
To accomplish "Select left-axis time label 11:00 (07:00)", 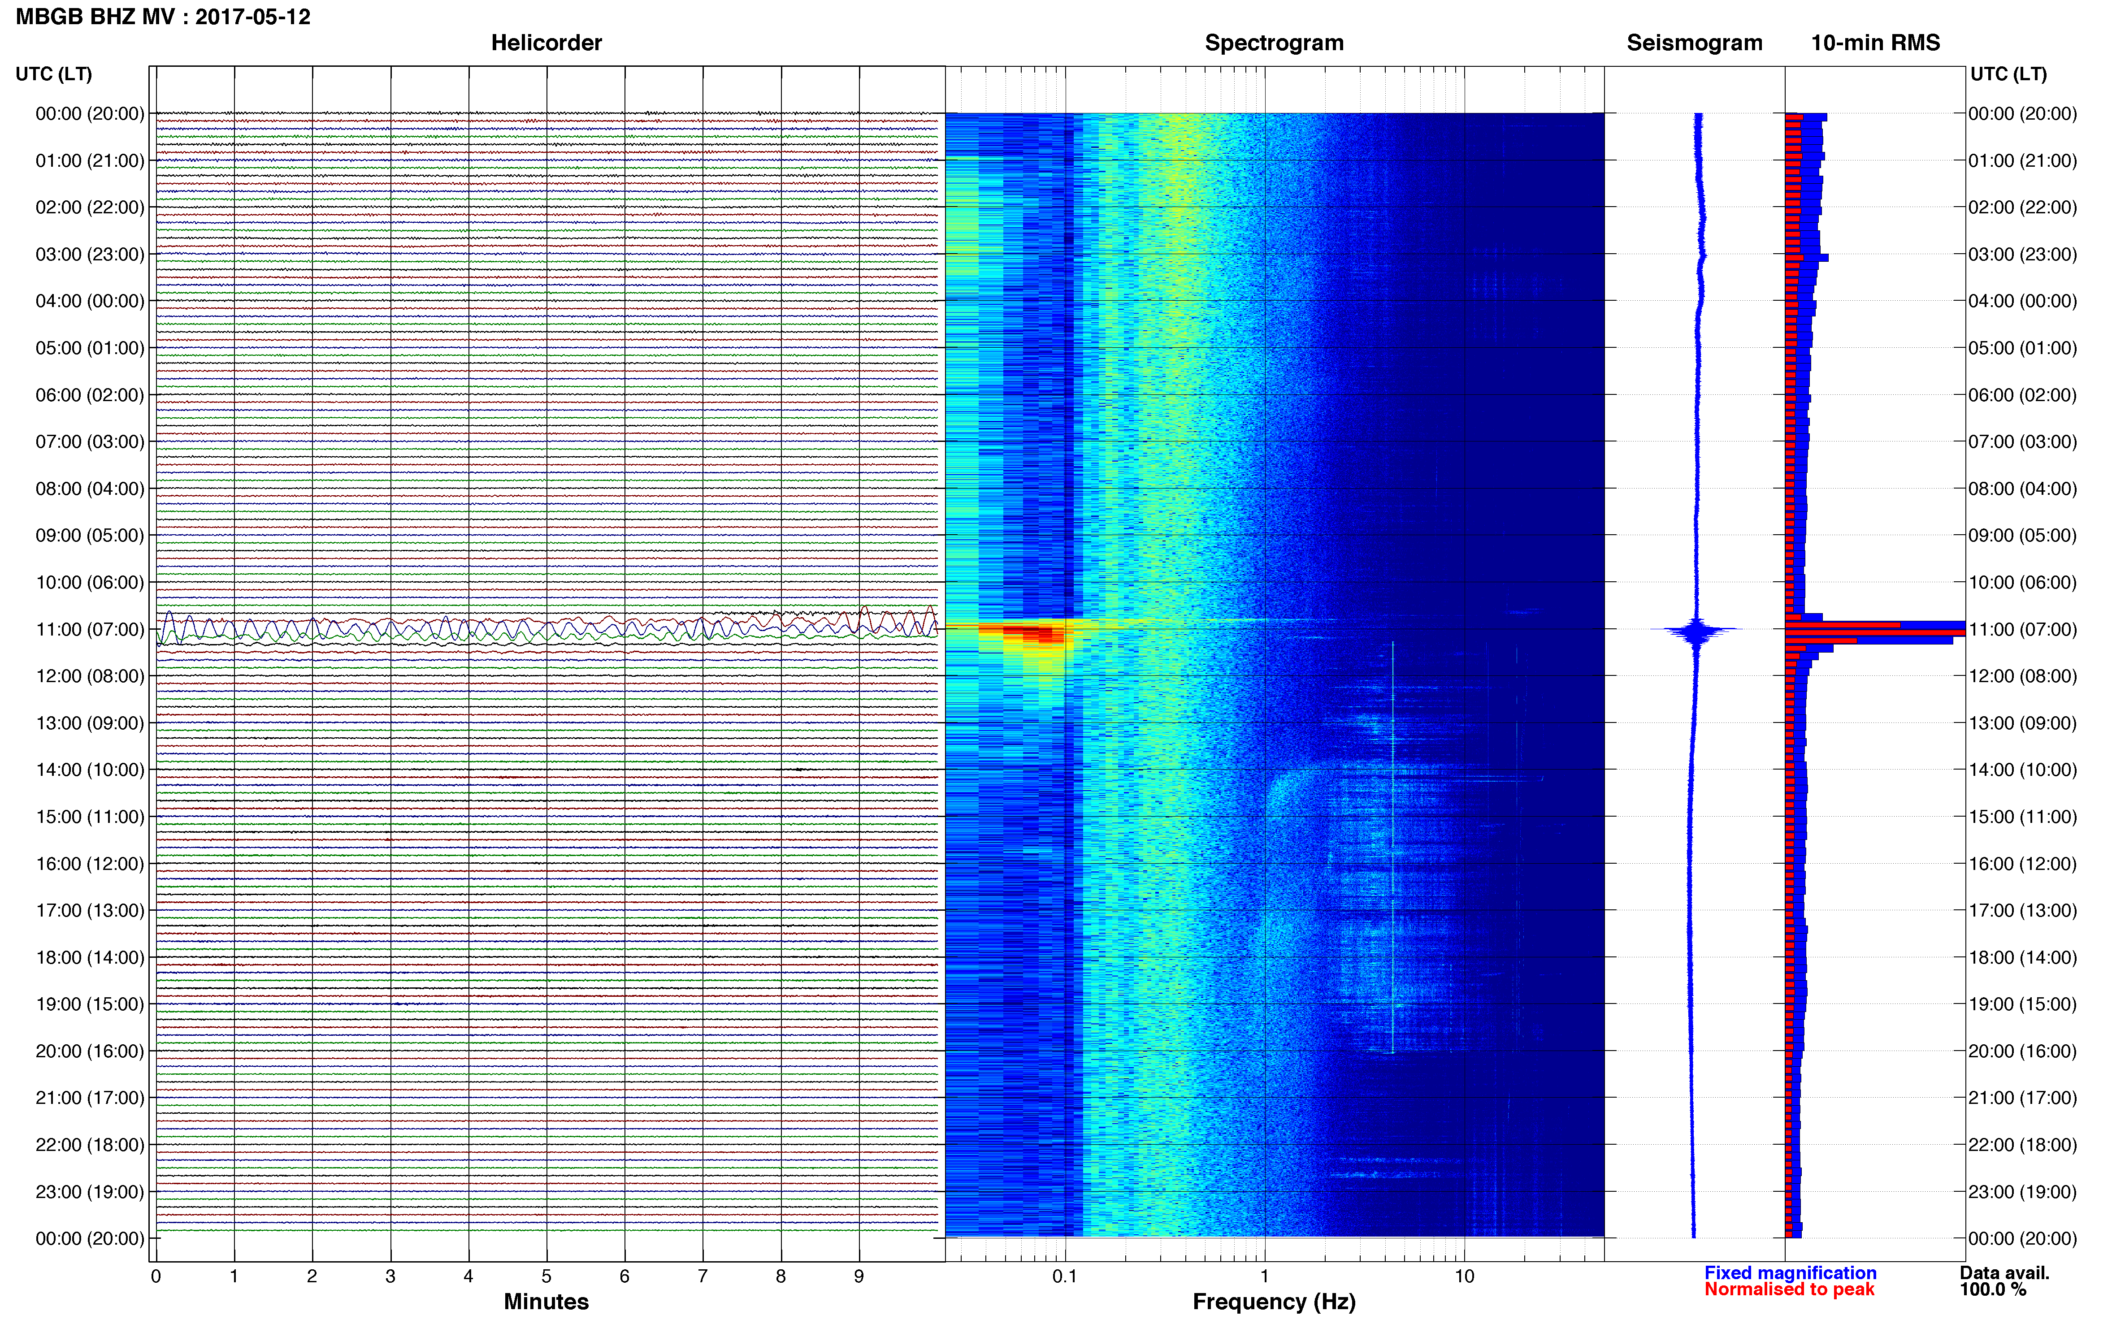I will click(x=90, y=629).
